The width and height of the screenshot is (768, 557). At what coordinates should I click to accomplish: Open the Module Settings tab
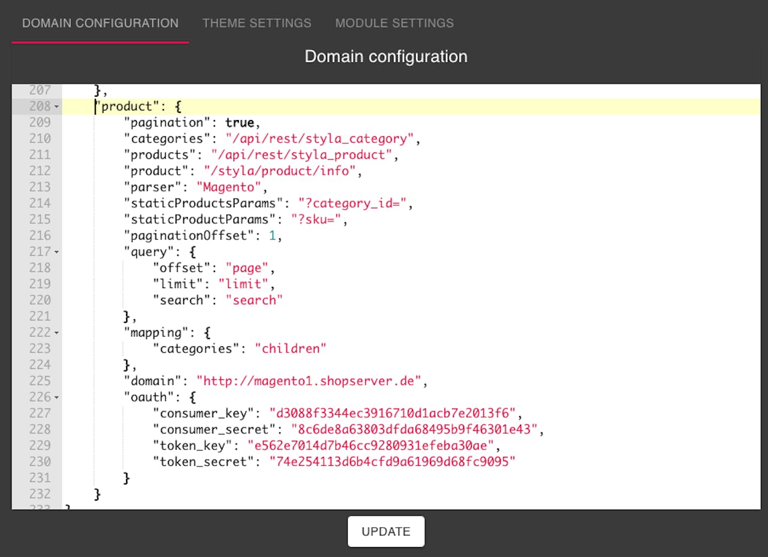394,23
